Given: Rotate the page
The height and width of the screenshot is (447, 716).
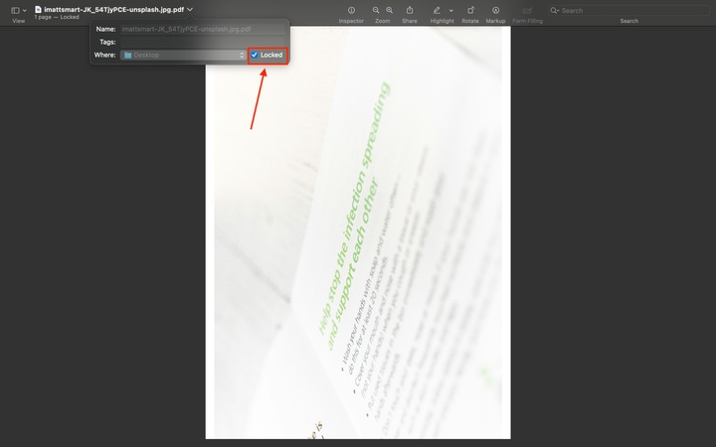Looking at the screenshot, I should (x=470, y=10).
